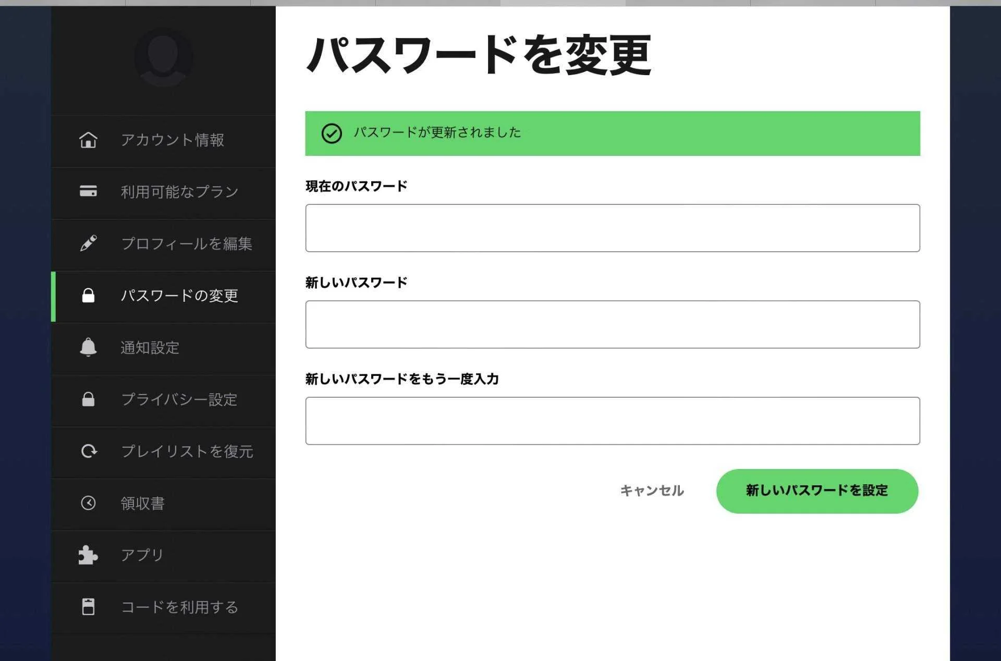Viewport: 1001px width, 661px height.
Task: Click the card icon beside コードを利用する
Action: click(x=88, y=607)
